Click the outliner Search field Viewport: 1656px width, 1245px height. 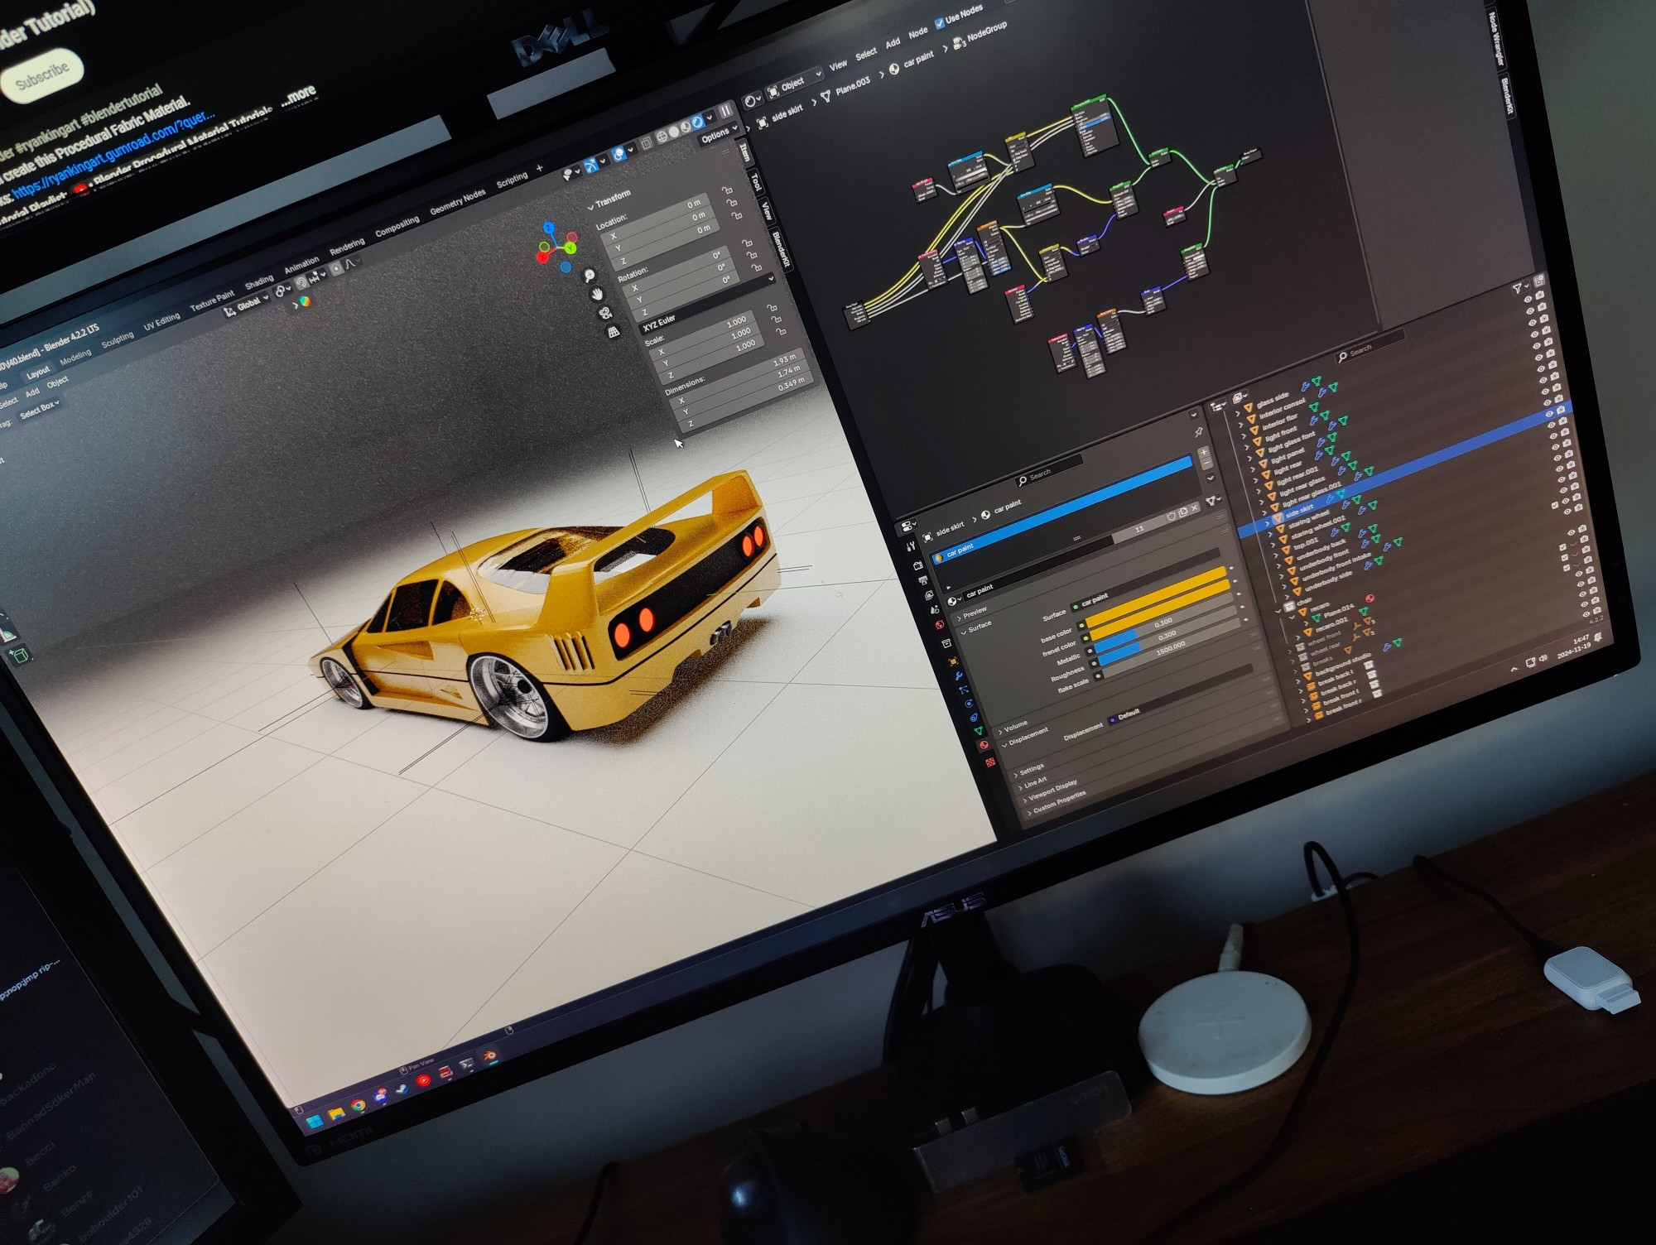(x=1370, y=348)
